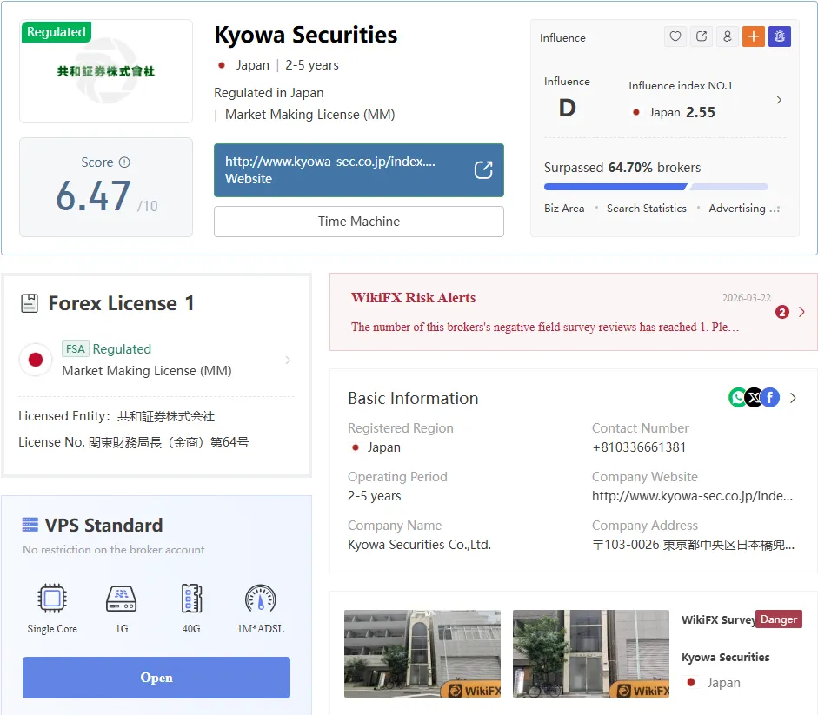Screen dimensions: 818x715
Task: Click the Japan flag circle in Forex License
Action: 36,360
